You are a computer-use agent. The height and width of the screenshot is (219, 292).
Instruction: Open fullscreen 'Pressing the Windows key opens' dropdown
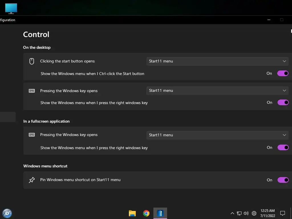click(218, 135)
